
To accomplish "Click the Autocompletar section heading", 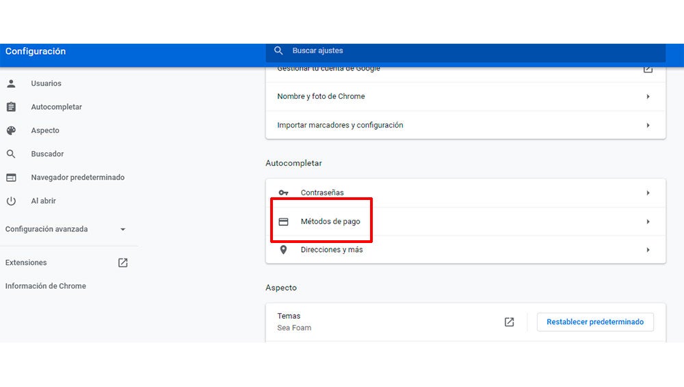I will coord(293,163).
